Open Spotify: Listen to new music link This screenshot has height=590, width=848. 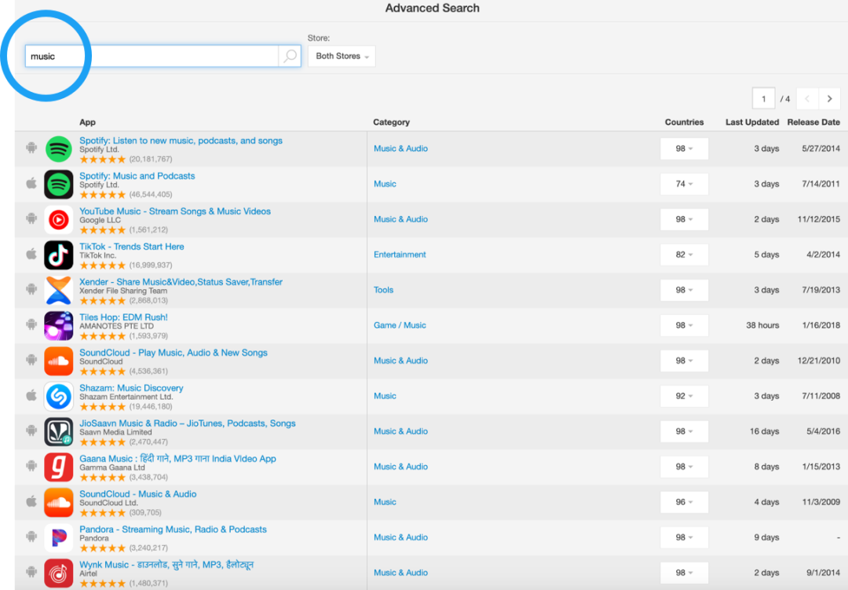(x=181, y=141)
